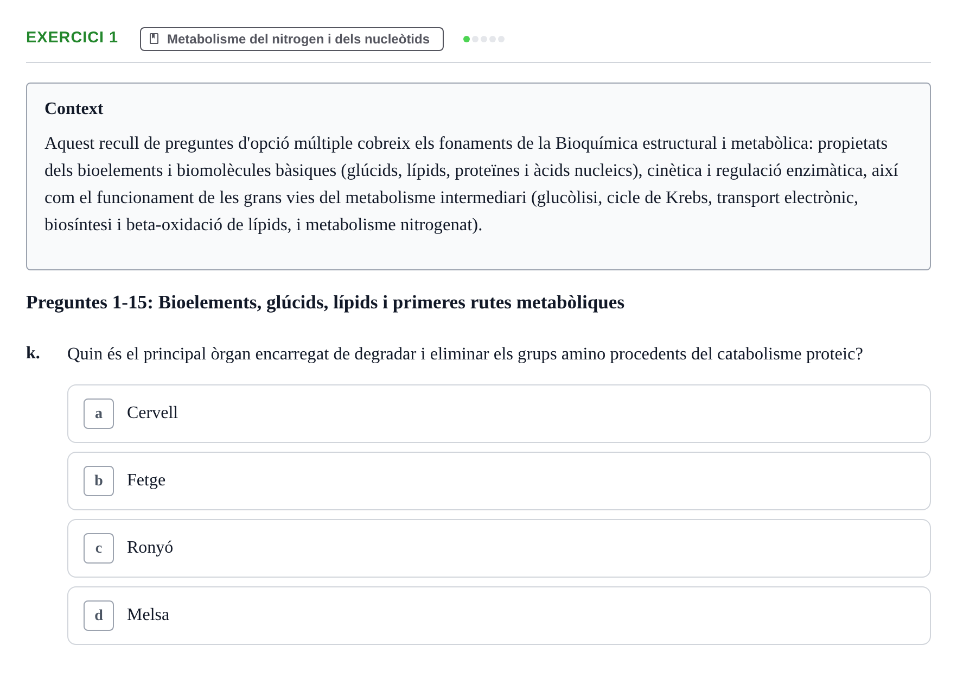Open the Metabolisme del nitrogen topic tag
The width and height of the screenshot is (957, 696).
click(292, 39)
